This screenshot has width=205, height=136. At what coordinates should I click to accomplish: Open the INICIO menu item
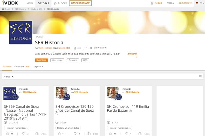[29, 3]
